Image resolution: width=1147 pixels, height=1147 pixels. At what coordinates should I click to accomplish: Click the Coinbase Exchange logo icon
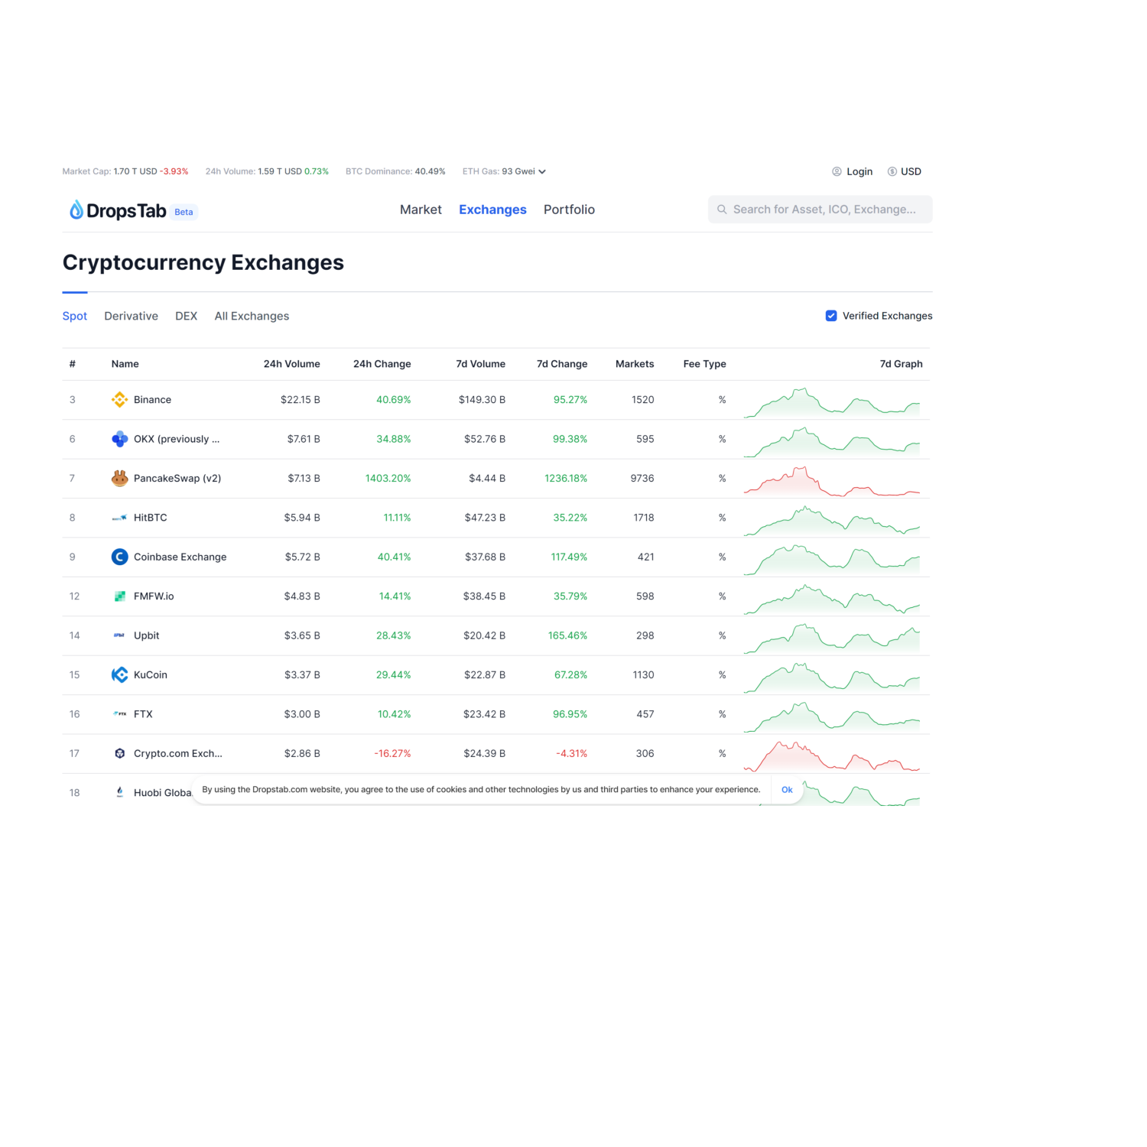point(119,557)
